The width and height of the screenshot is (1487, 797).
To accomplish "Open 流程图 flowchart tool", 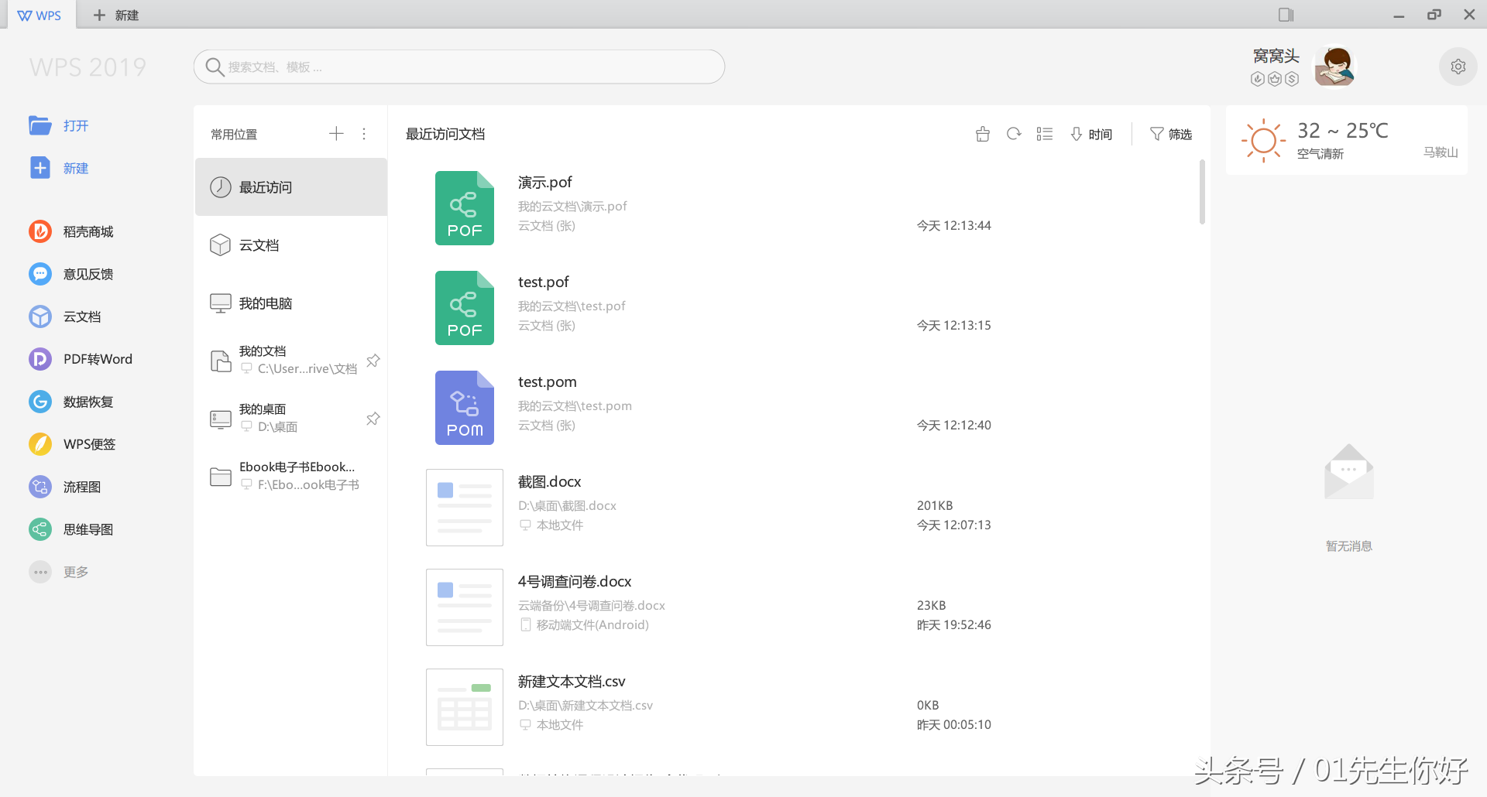I will (65, 487).
